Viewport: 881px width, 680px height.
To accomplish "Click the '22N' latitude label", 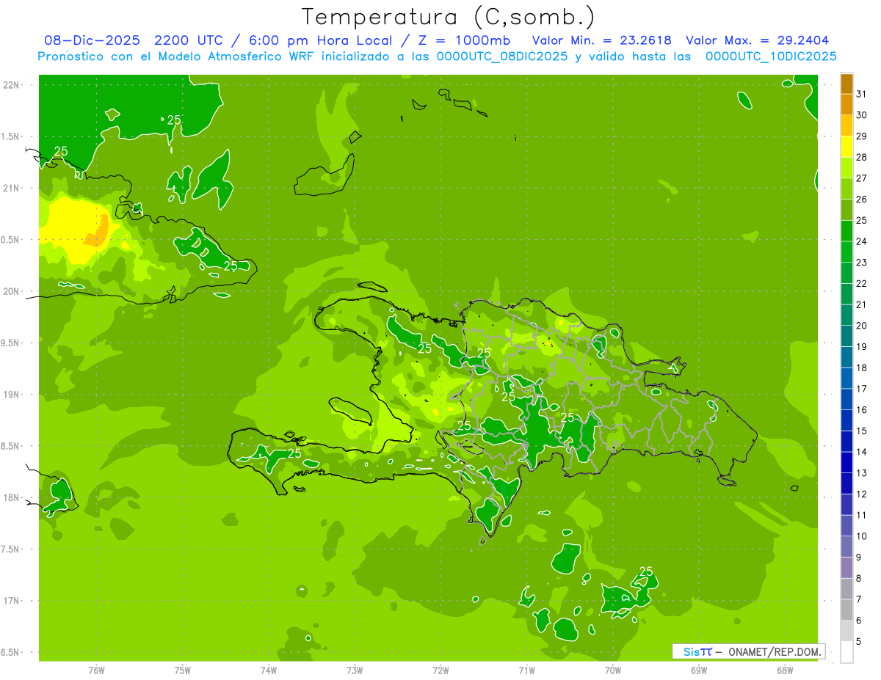I will [x=11, y=85].
